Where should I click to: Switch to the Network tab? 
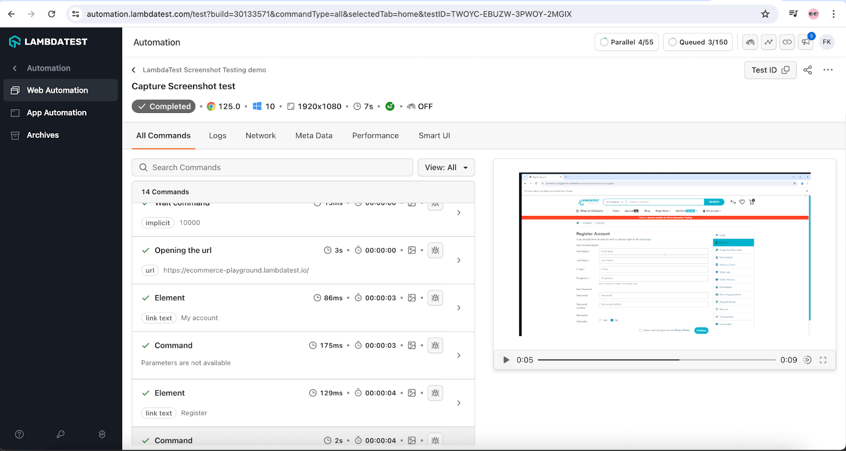[x=261, y=136]
